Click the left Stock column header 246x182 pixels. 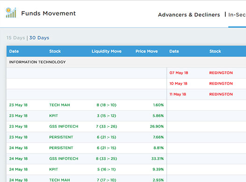point(55,51)
